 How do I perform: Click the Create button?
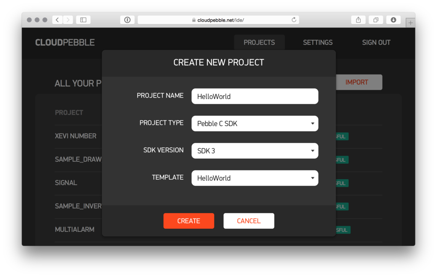189,221
